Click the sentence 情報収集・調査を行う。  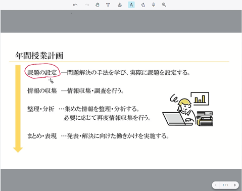pos(95,91)
